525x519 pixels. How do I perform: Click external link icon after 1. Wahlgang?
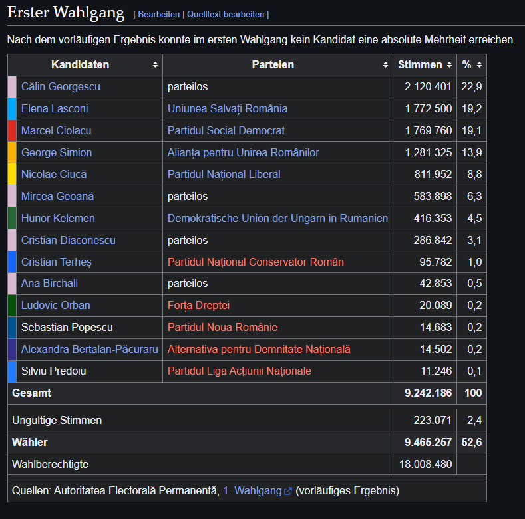click(x=288, y=491)
